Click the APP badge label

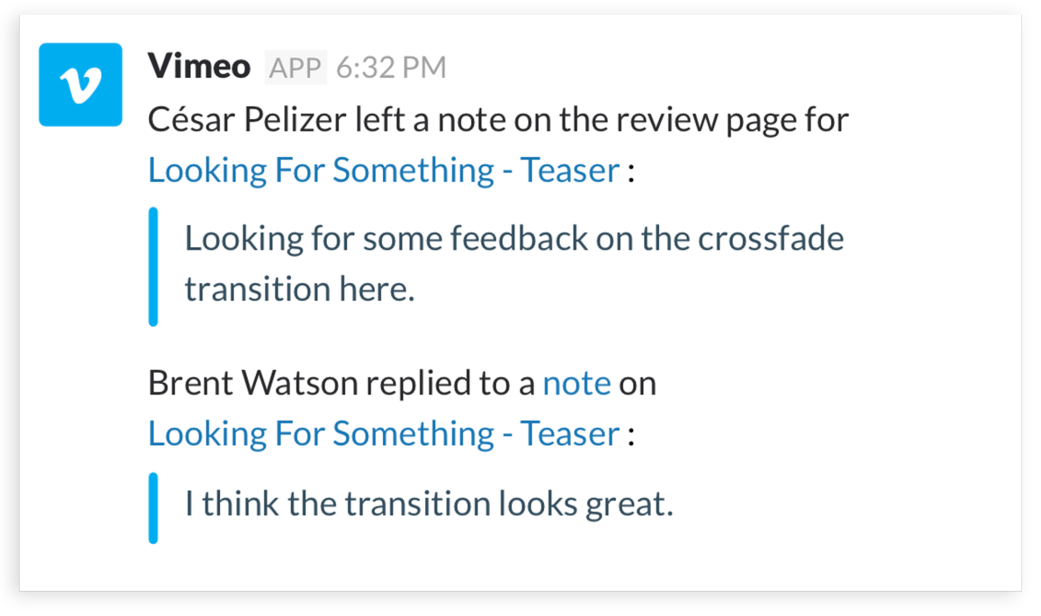(295, 68)
